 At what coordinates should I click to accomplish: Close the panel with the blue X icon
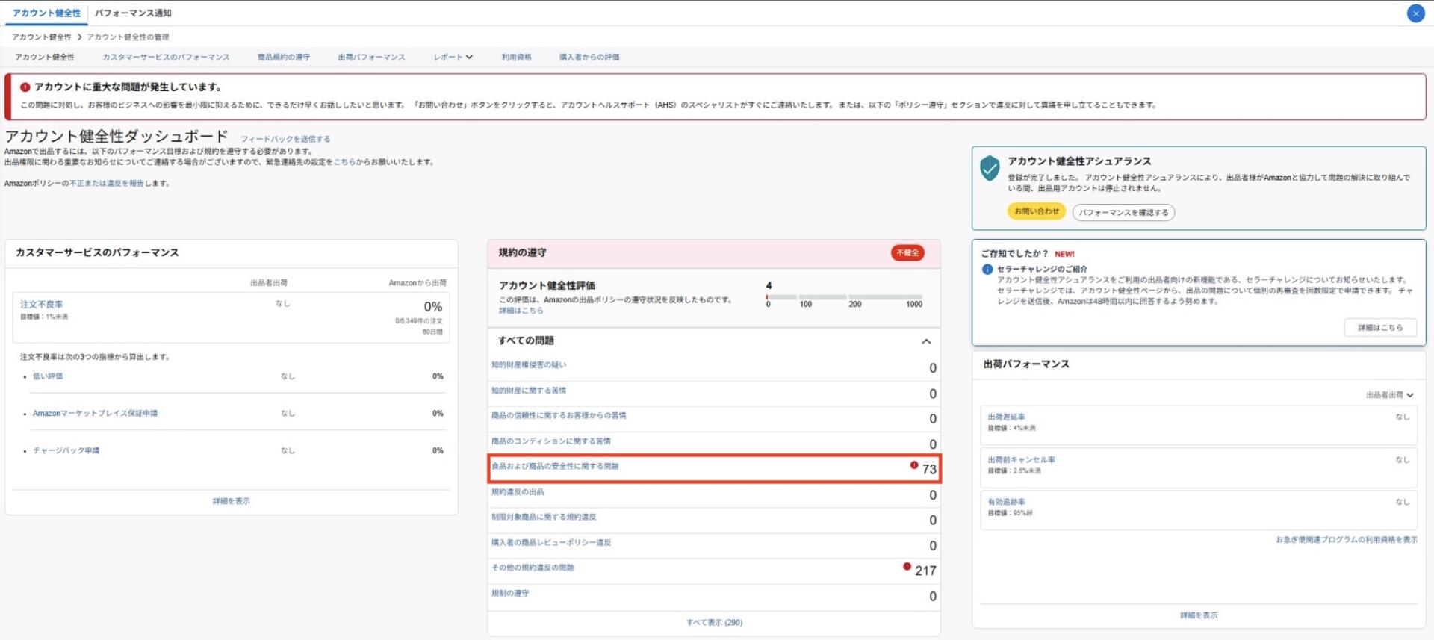(1415, 13)
